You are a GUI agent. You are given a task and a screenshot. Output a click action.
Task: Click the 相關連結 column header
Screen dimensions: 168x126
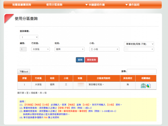pos(146,78)
